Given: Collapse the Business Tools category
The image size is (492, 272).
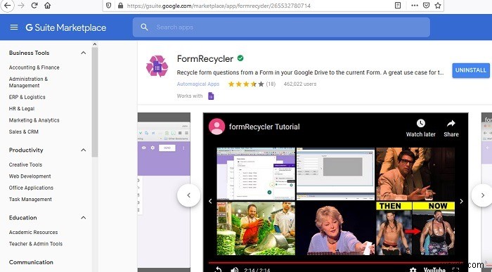Looking at the screenshot, I should [83, 53].
